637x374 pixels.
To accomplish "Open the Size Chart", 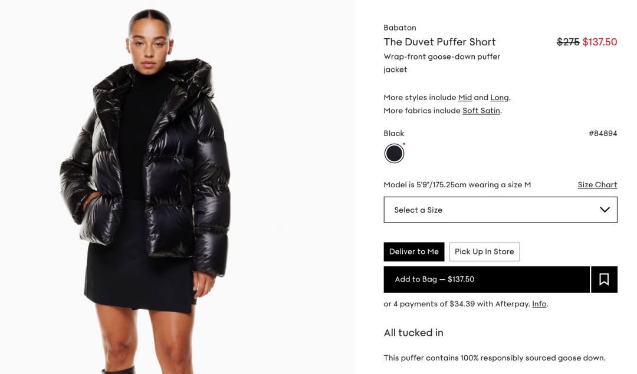I will coord(597,184).
